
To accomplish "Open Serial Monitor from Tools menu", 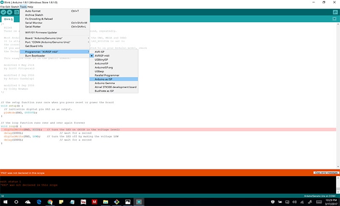I will pyautogui.click(x=55, y=23).
